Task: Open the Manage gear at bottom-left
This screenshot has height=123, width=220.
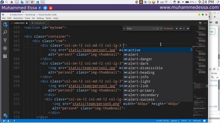Action: coord(5,115)
